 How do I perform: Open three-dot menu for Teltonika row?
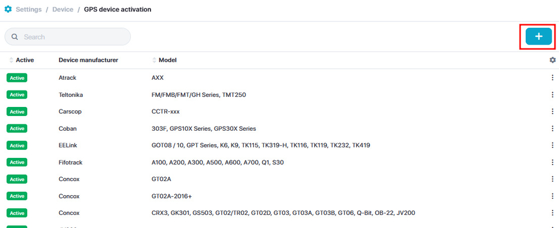(x=552, y=94)
